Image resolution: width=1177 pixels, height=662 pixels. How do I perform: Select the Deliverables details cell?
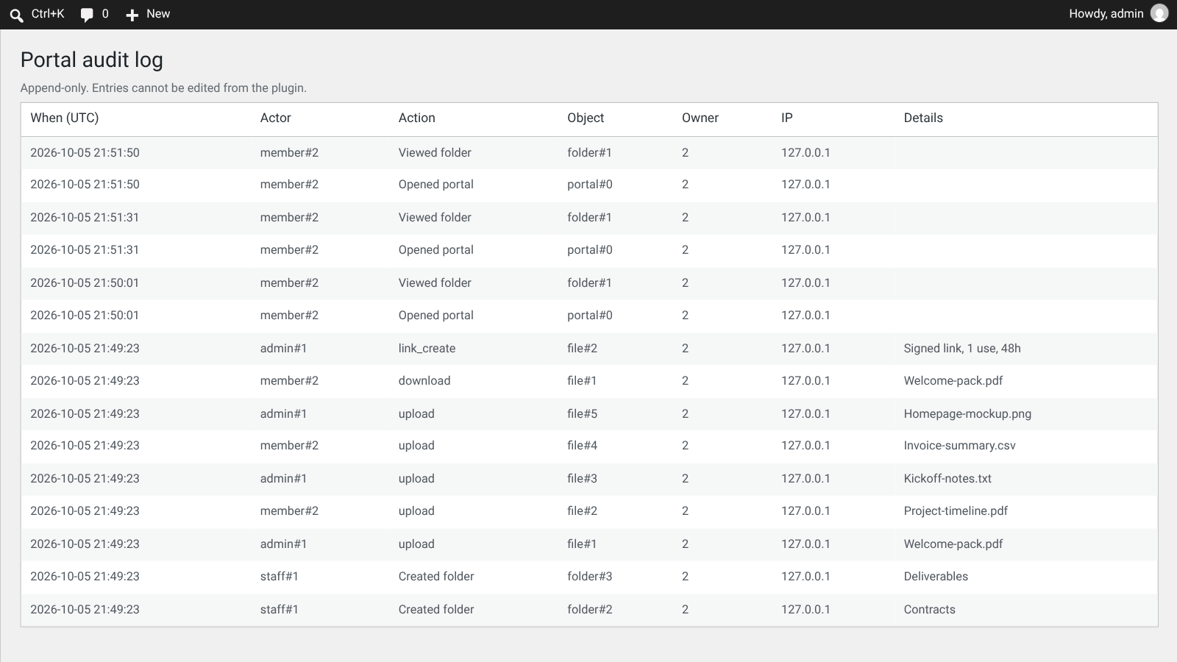pos(936,576)
